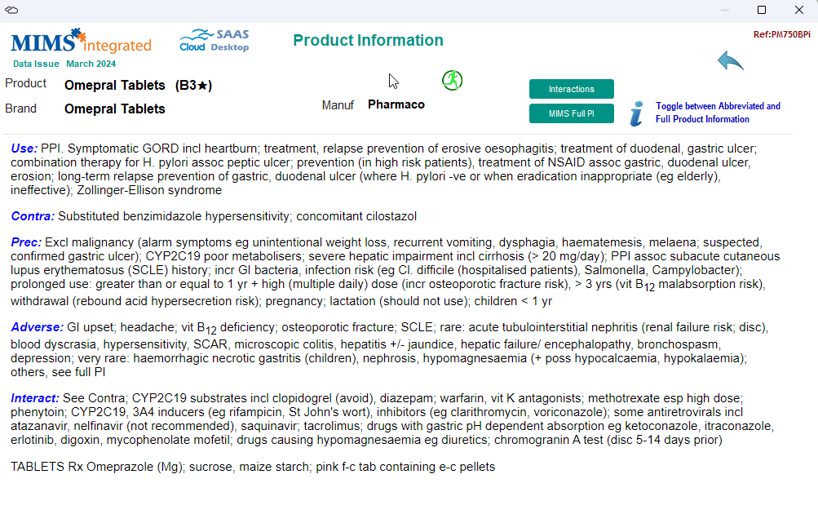This screenshot has height=532, width=818.
Task: Click 'chromogranin A test' in Interact section
Action: (x=549, y=440)
